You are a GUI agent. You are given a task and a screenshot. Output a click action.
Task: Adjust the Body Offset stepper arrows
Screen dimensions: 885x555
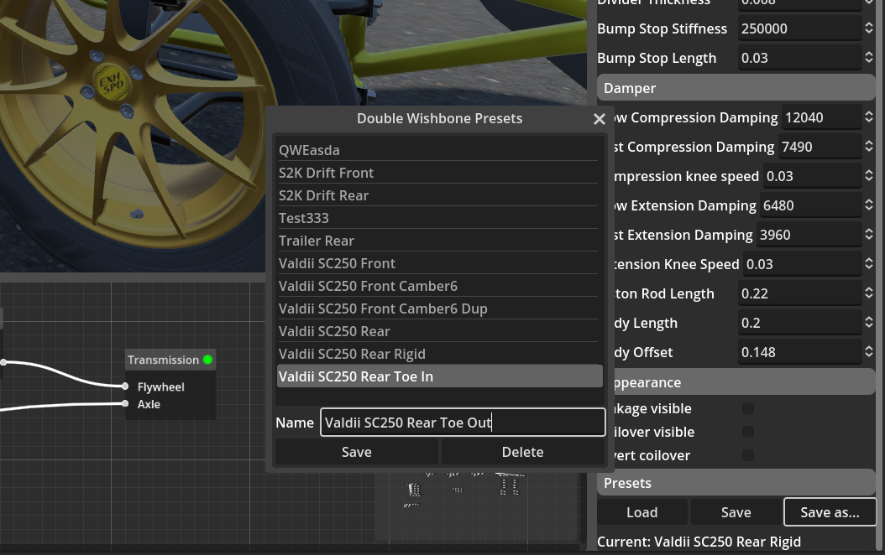tap(869, 352)
